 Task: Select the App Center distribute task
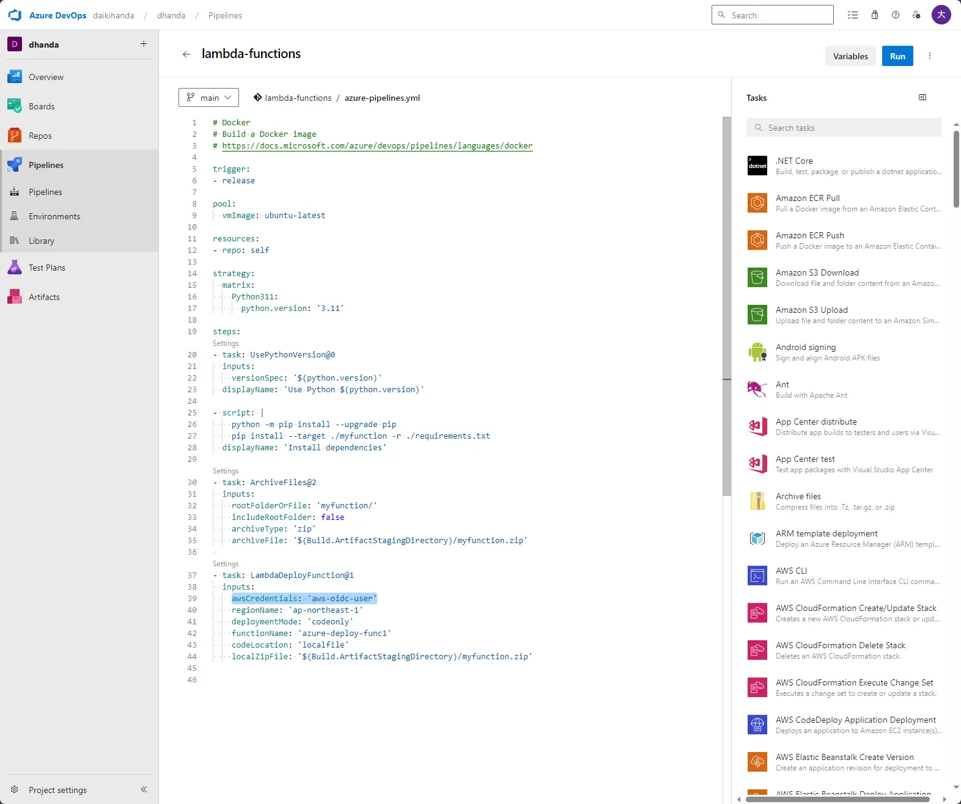pos(844,426)
